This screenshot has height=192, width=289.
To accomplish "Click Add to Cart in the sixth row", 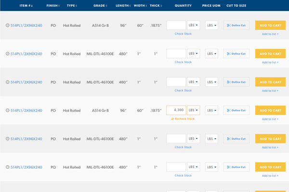I will click(270, 167).
